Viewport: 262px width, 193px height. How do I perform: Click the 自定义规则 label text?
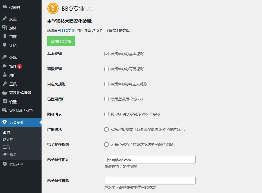click(56, 84)
